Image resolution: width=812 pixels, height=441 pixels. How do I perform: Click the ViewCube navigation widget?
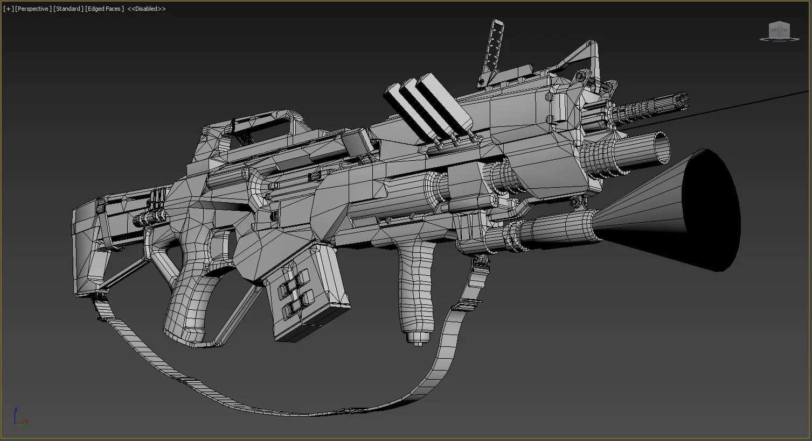tap(778, 31)
